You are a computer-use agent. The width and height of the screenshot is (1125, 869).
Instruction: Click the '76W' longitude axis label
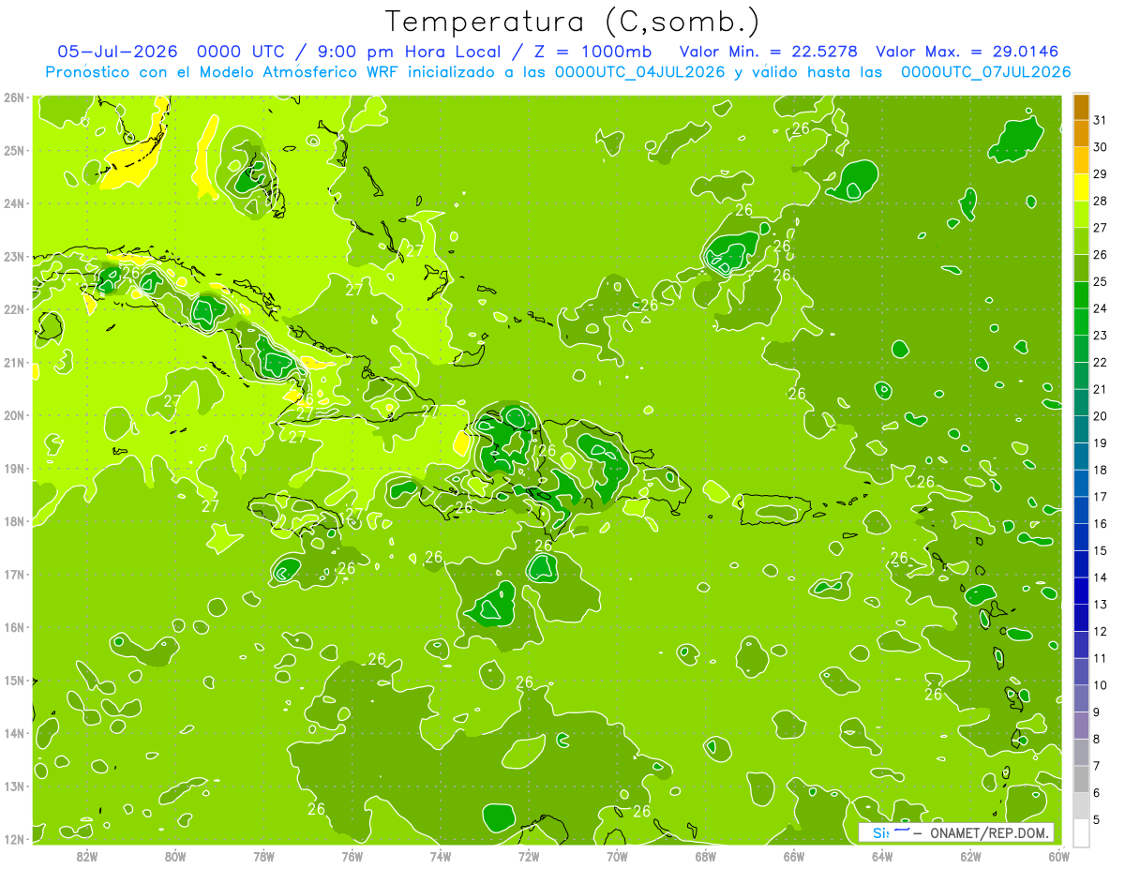[x=352, y=856]
